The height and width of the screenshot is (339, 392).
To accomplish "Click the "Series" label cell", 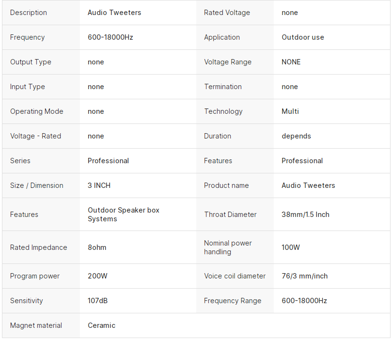I will coord(20,161).
